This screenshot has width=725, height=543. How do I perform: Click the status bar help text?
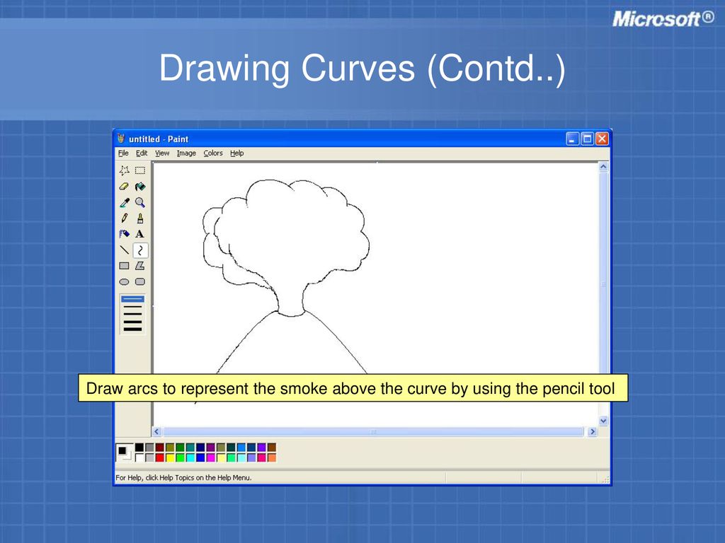[x=183, y=477]
